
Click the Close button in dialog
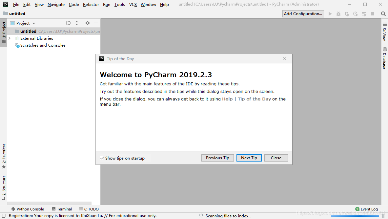pyautogui.click(x=276, y=158)
